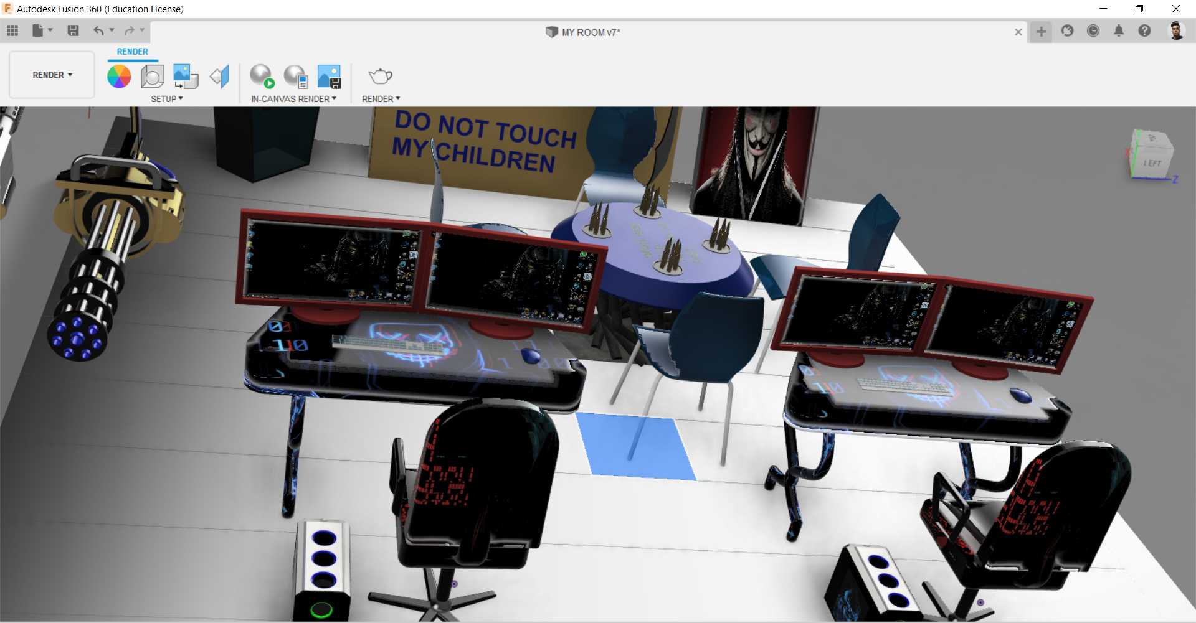Viewport: 1196px width, 623px height.
Task: Open the Extensions icon
Action: click(1068, 30)
